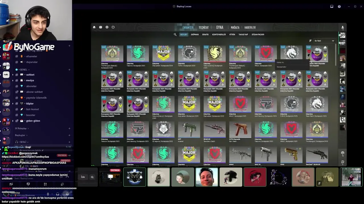Open the OYNA tab

220,27
